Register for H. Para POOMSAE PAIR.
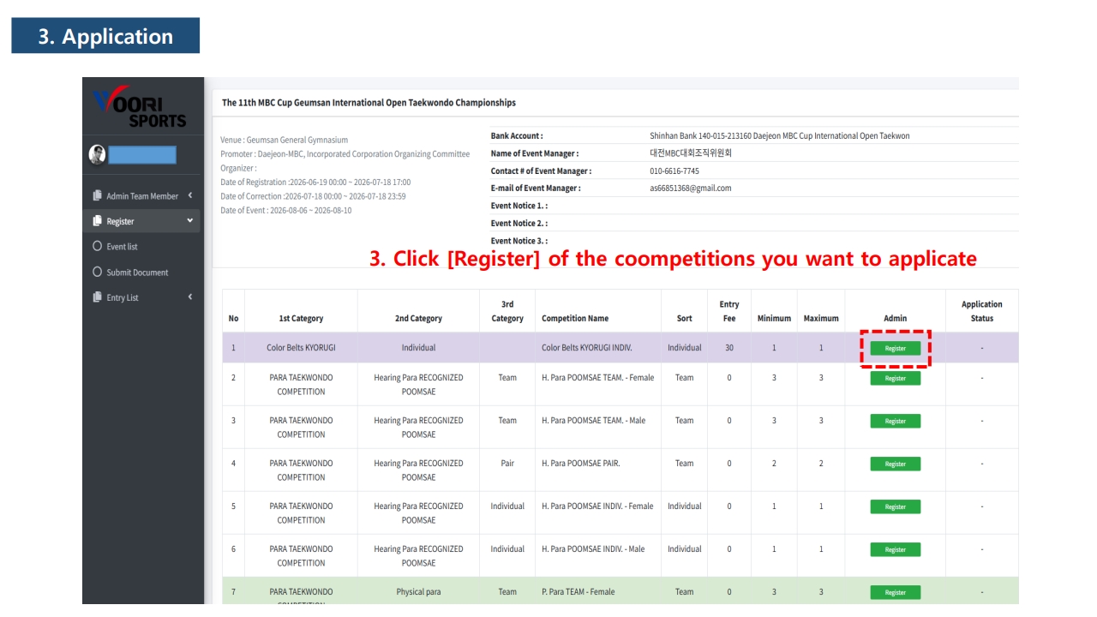Viewport: 1097px width, 617px height. click(896, 464)
